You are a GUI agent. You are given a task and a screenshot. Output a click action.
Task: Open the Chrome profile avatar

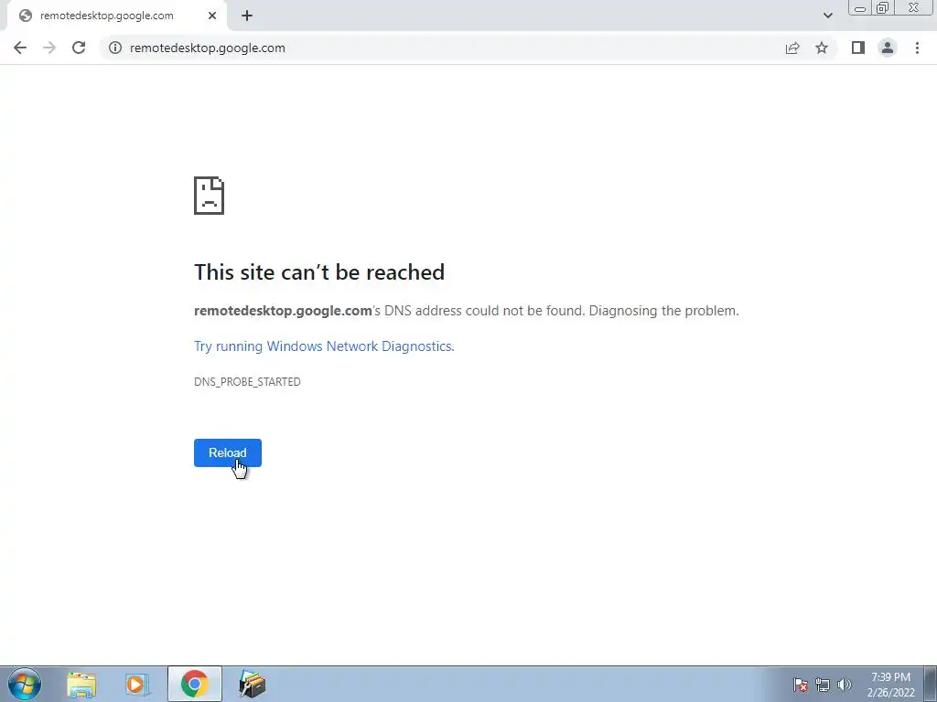pos(888,48)
